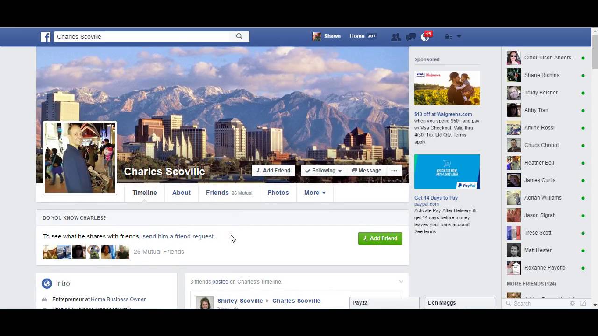Open the PayPal sponsored ad image
598x336 pixels.
pos(447,171)
